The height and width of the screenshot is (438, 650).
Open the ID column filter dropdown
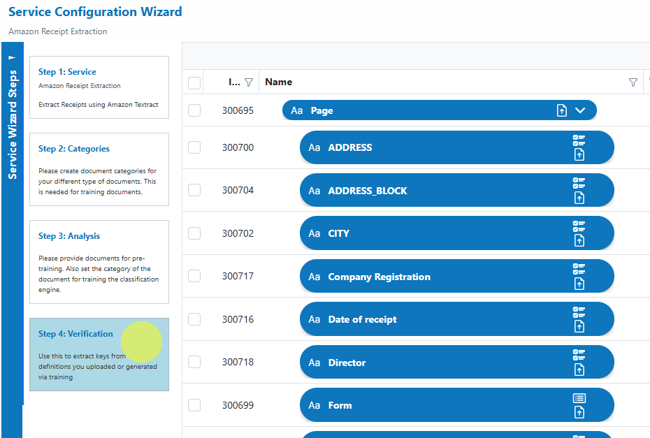click(x=249, y=82)
